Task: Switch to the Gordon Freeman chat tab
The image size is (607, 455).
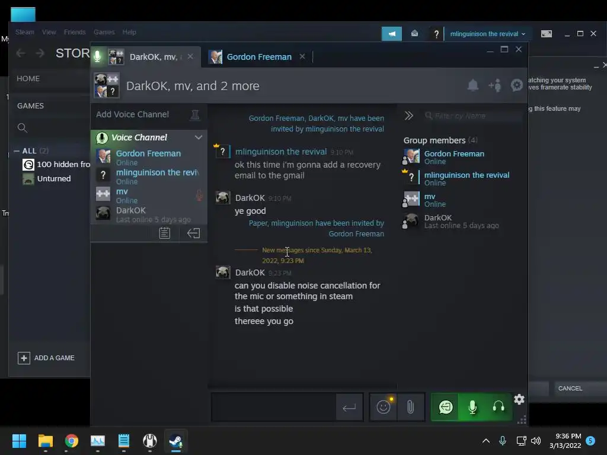Action: 258,57
